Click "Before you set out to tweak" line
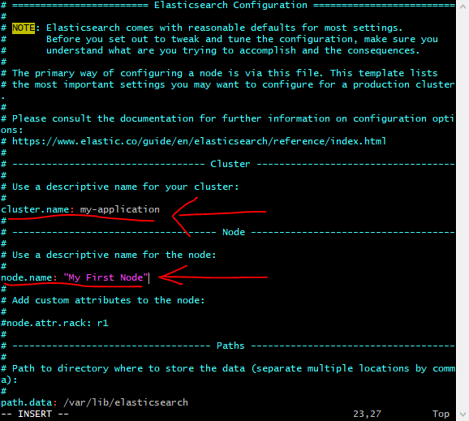469x421 pixels. click(x=242, y=39)
